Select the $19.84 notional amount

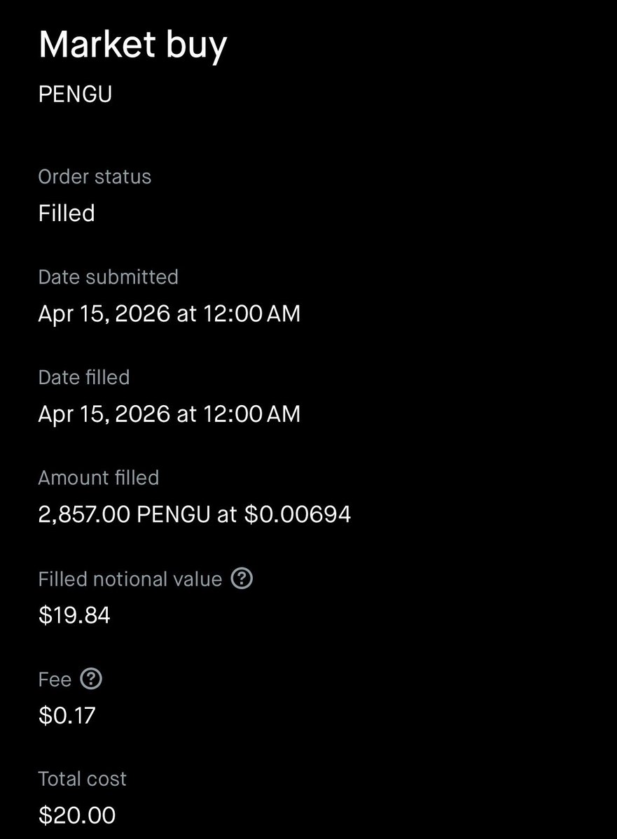click(x=74, y=615)
